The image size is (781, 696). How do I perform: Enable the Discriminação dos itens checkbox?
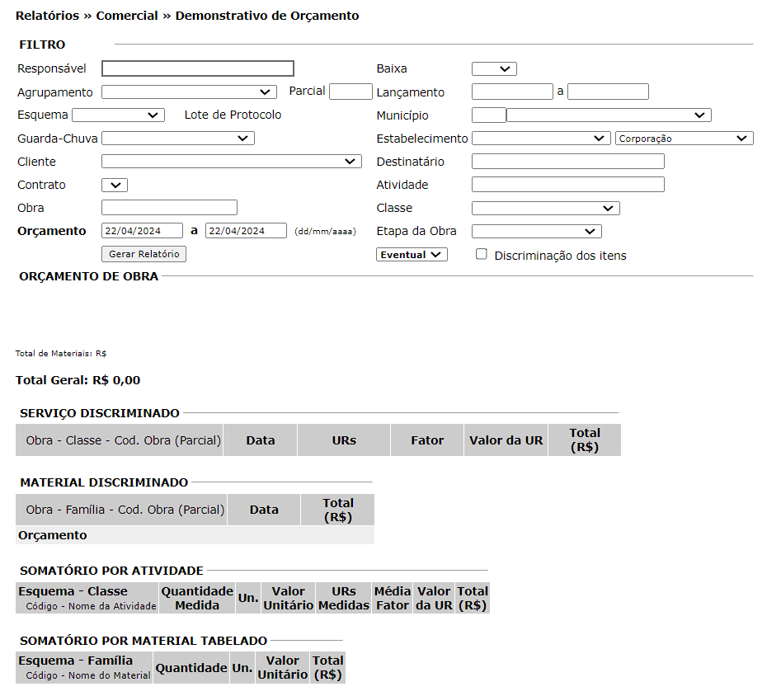point(482,255)
